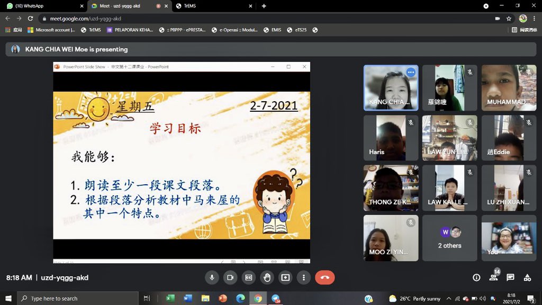This screenshot has height=305, width=542.
Task: Toggle closed captions button
Action: pos(249,277)
